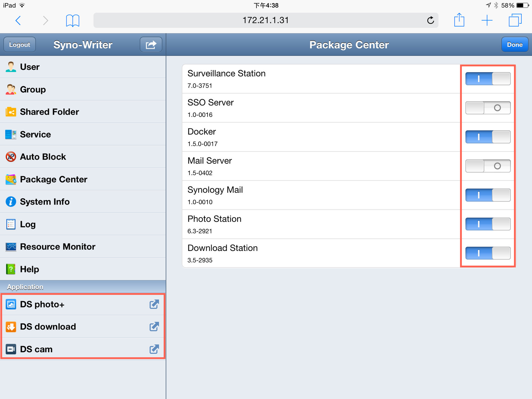This screenshot has width=532, height=399.
Task: Enable the Mail Server switch
Action: 488,166
